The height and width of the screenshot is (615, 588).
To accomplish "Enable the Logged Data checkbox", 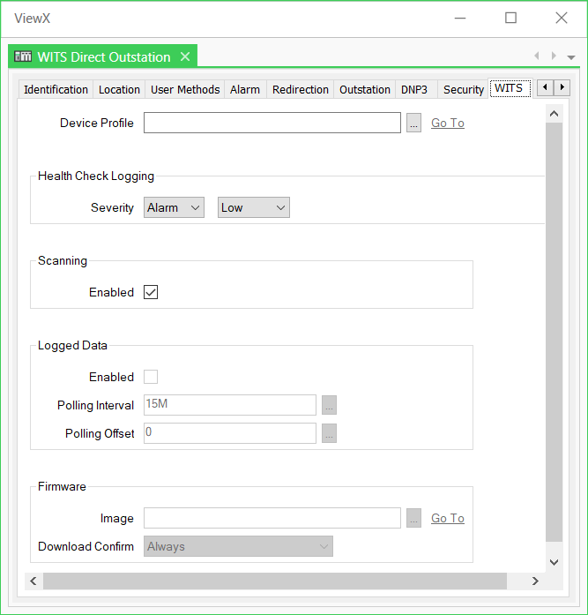I will click(151, 377).
